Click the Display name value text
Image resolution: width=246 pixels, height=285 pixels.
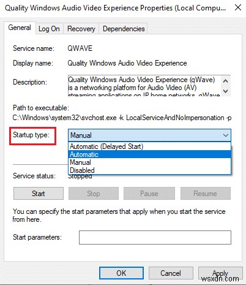(x=127, y=63)
